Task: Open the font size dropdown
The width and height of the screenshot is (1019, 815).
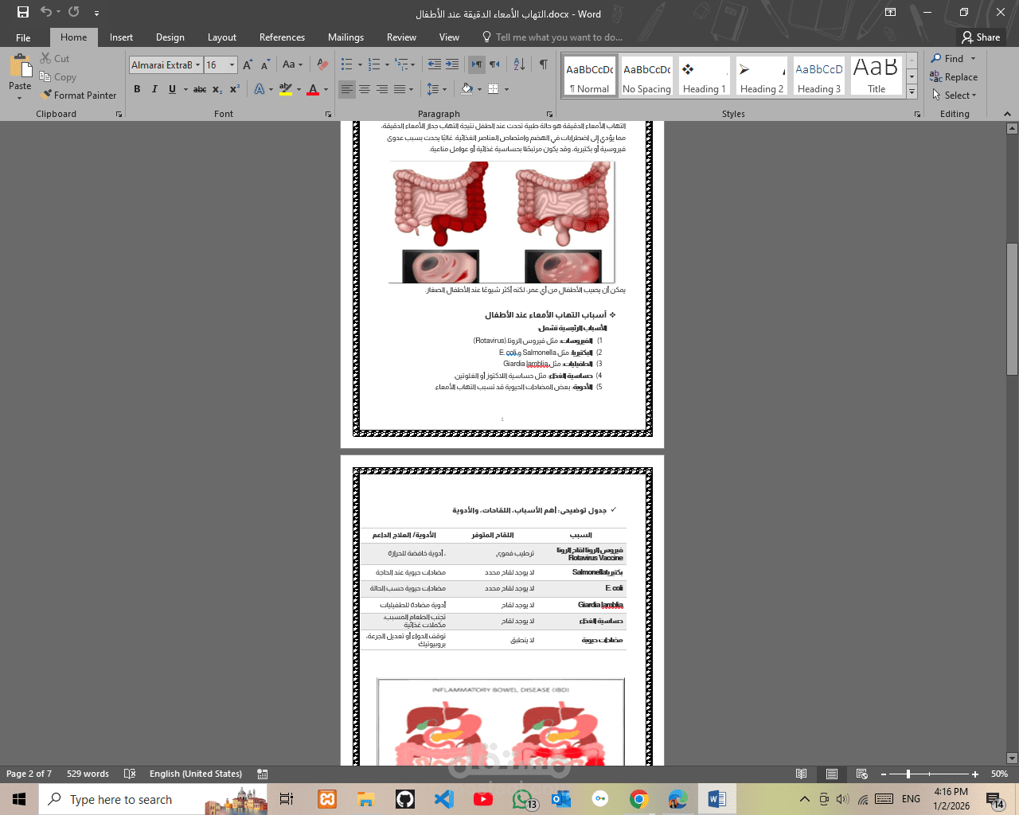Action: click(x=232, y=65)
